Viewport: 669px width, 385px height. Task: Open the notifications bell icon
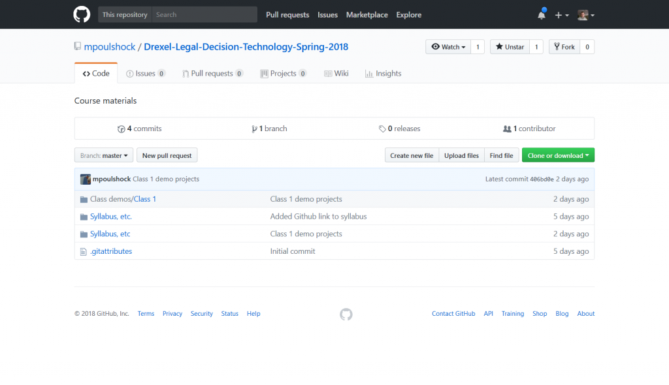coord(542,15)
